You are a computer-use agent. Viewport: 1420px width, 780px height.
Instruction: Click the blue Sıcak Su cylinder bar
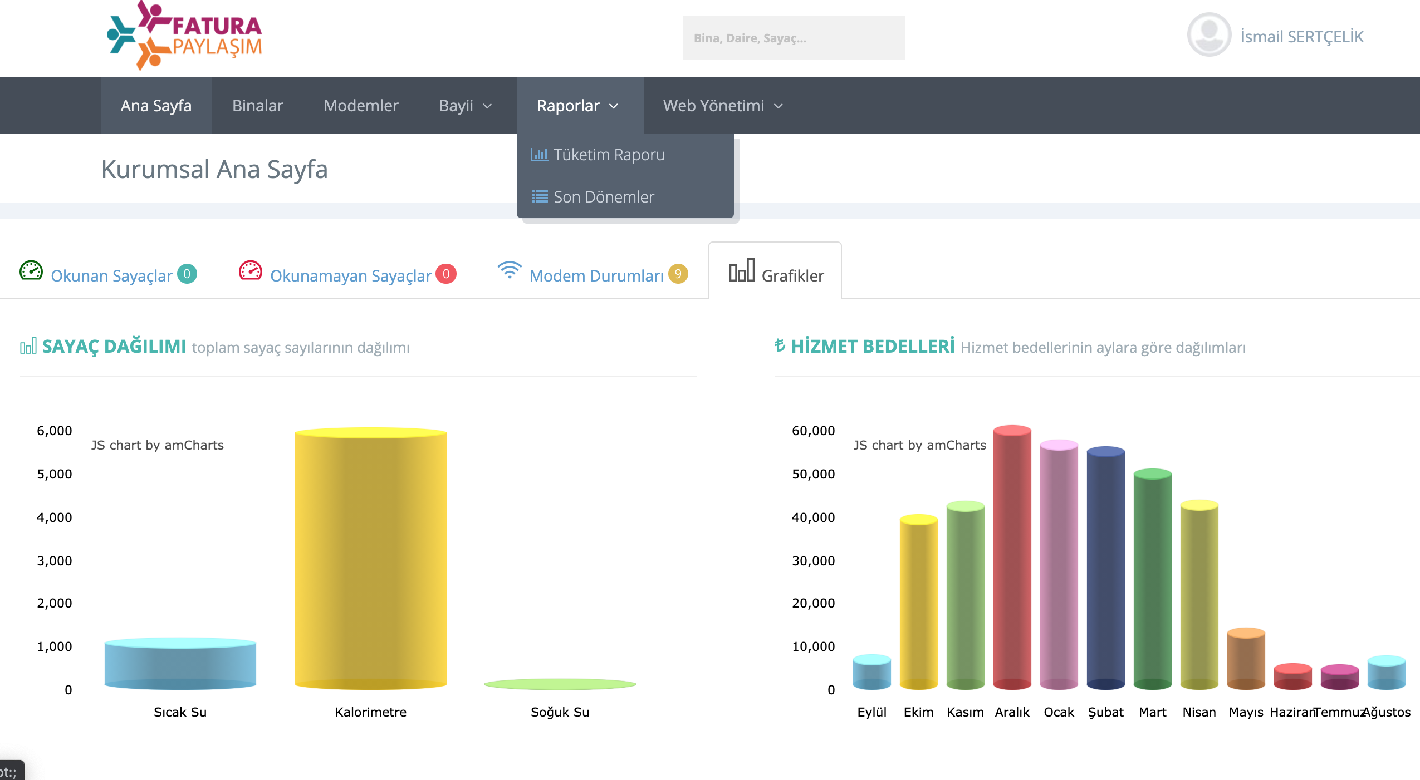tap(180, 664)
